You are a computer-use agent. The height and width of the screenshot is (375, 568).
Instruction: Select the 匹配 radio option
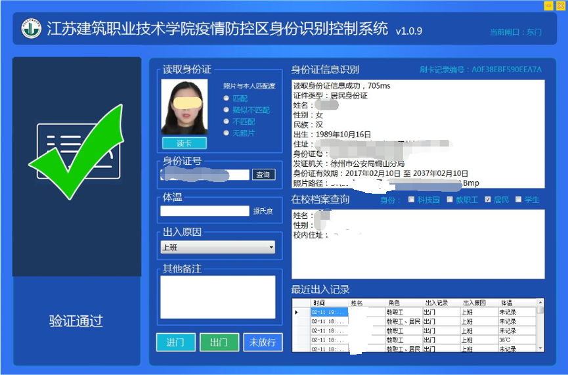click(x=227, y=98)
